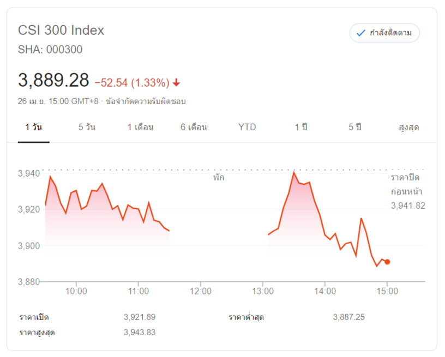Viewport: 445px width, 357px height.
Task: Switch to the 5 วัน tab
Action: pos(87,128)
